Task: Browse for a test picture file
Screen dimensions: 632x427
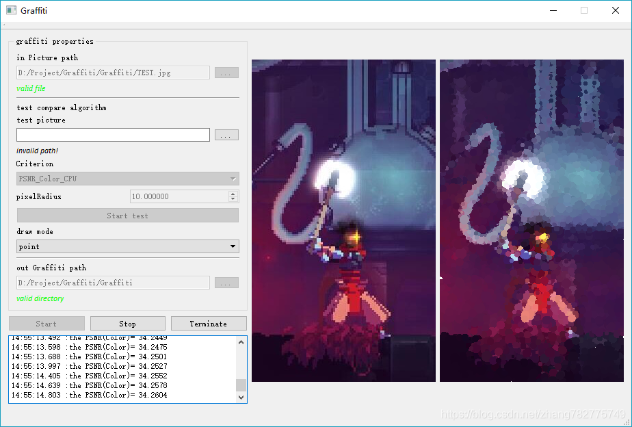Action: click(226, 135)
